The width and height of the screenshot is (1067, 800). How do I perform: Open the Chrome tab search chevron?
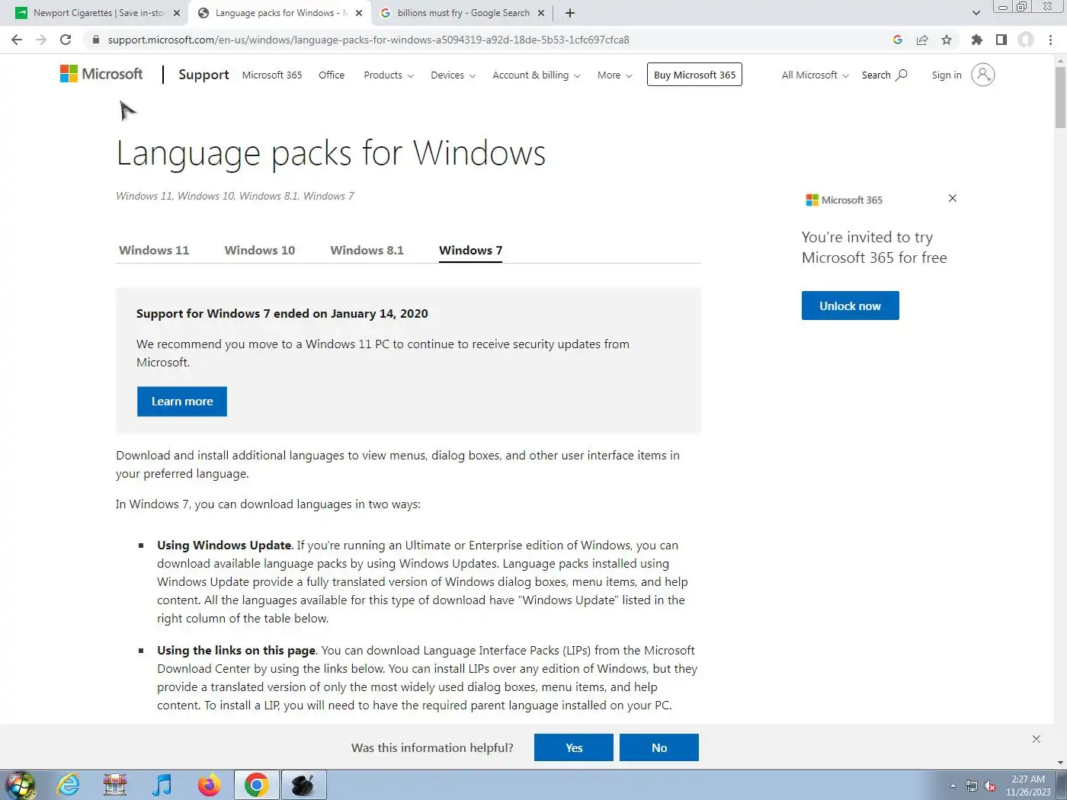tap(976, 13)
